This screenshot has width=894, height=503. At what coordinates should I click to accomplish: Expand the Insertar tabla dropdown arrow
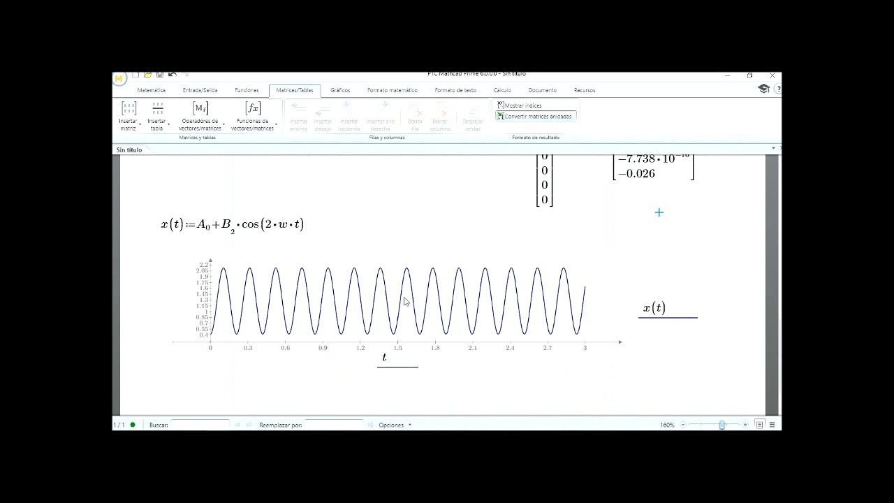point(169,124)
